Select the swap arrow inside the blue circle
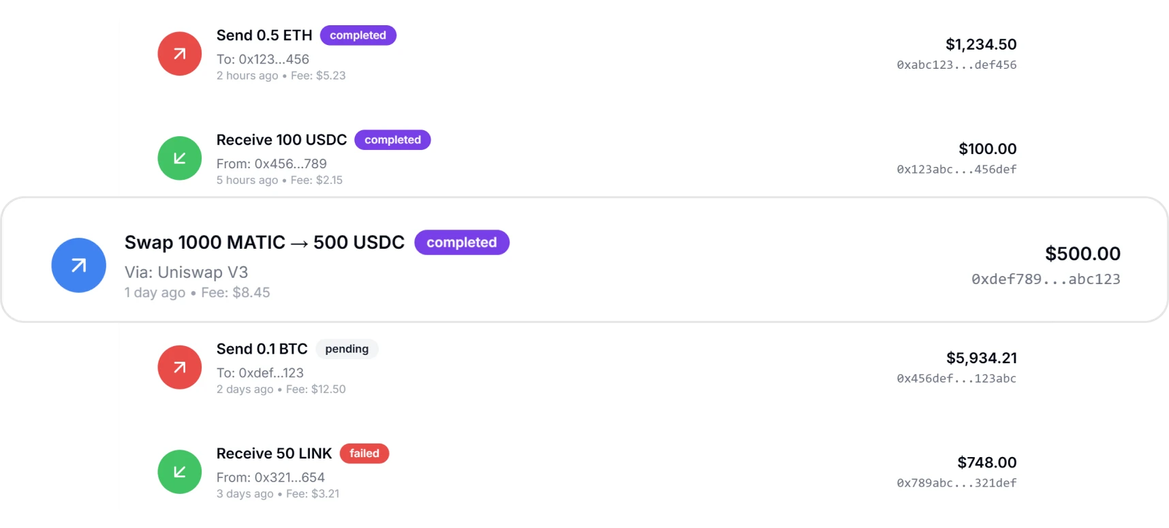Image resolution: width=1169 pixels, height=528 pixels. coord(78,265)
